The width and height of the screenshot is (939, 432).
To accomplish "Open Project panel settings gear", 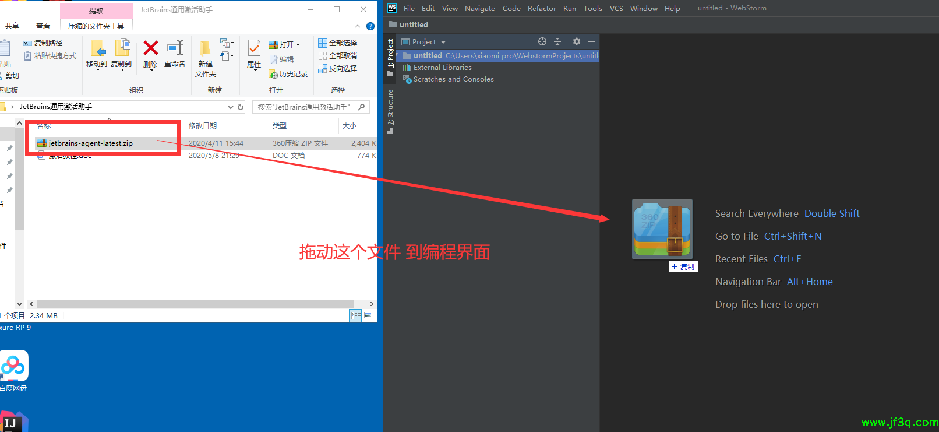I will click(x=577, y=41).
